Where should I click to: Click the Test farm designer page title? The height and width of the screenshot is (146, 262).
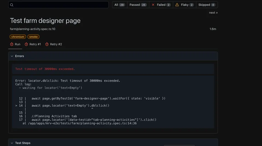[x=45, y=21]
